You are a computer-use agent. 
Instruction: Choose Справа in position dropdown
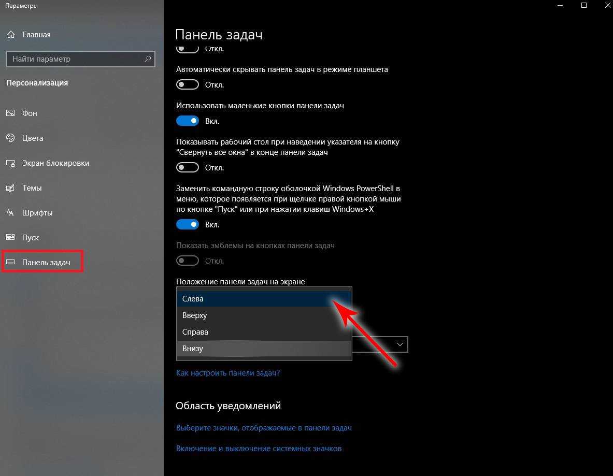[x=264, y=332]
